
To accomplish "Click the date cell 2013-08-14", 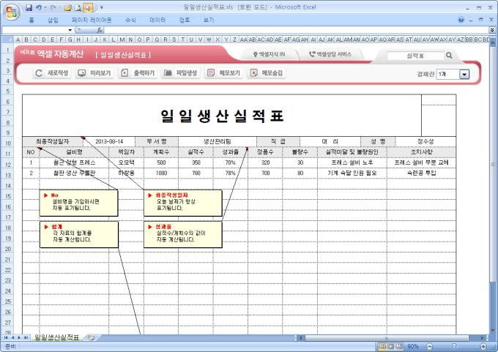I will (x=109, y=141).
